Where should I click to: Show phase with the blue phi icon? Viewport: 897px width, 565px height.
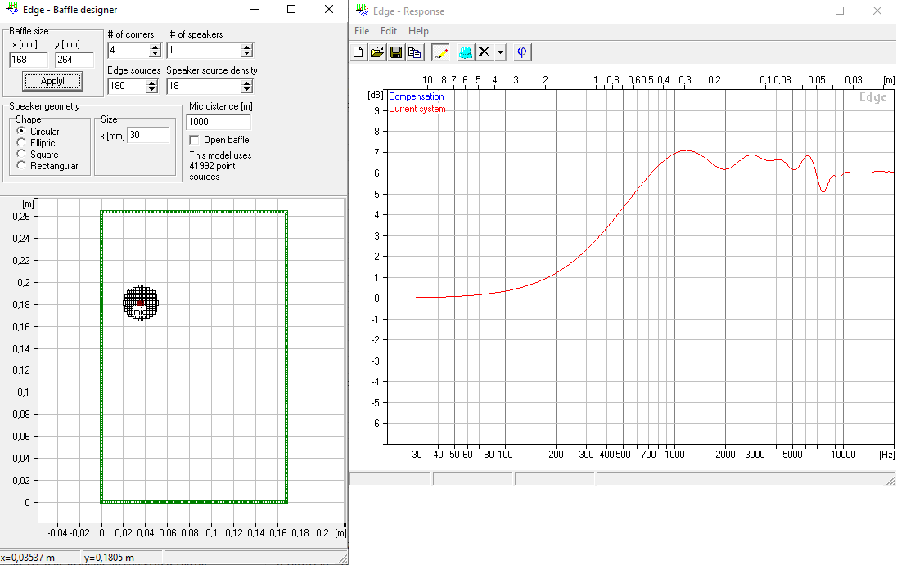[x=521, y=52]
